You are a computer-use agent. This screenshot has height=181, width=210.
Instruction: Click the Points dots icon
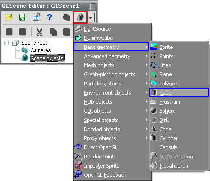tap(153, 56)
